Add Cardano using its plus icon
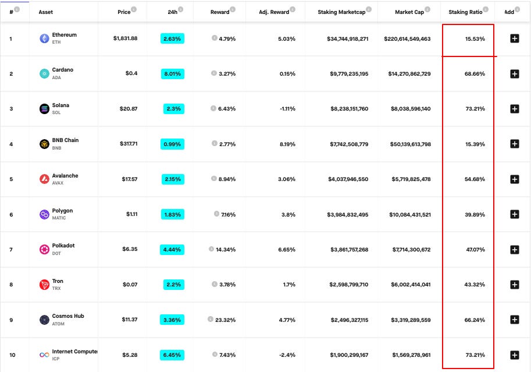The width and height of the screenshot is (531, 372). 514,73
